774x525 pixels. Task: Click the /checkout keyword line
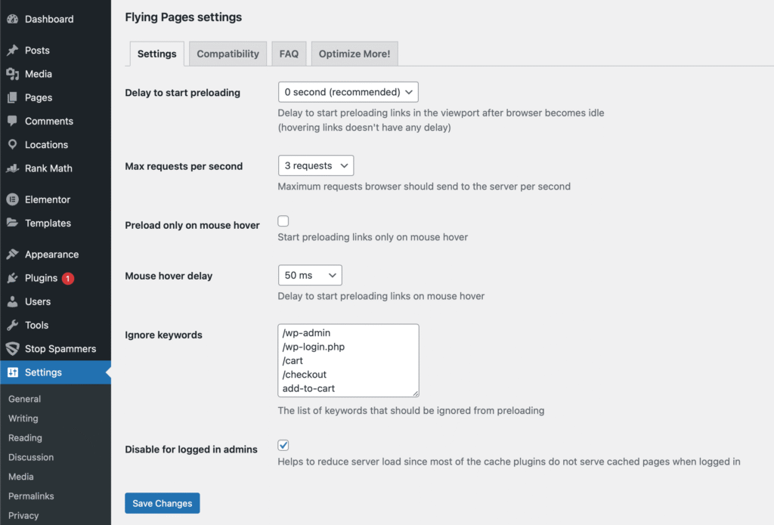[304, 375]
